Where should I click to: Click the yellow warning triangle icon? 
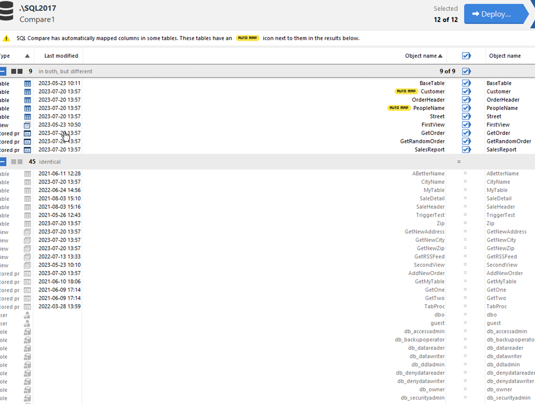6,38
